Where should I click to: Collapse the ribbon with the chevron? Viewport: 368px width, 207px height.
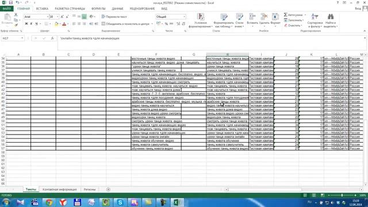coord(365,30)
